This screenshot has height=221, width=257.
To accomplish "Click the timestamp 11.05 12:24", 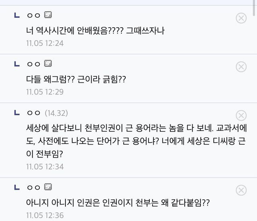I will 45,43.
